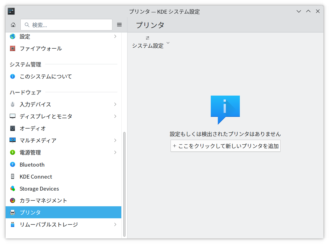The image size is (329, 244).
Task: Expand ディスプレイとモニタ chevron
Action: point(115,116)
